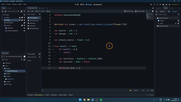Toggle FileSystem split view icon
Screen dimensions: 181x102
tap(25, 56)
